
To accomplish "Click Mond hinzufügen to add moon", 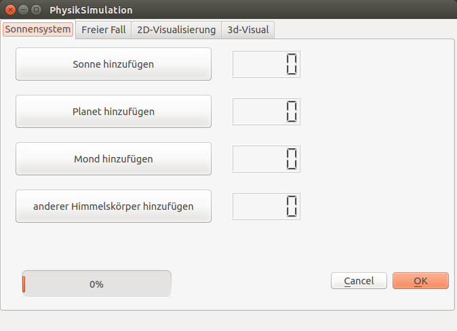I will coord(113,159).
